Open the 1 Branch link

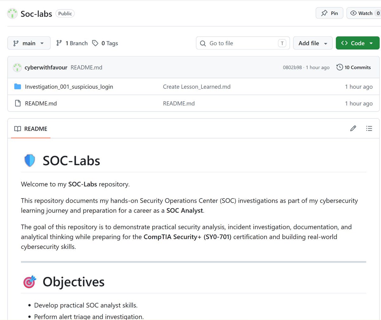click(72, 43)
